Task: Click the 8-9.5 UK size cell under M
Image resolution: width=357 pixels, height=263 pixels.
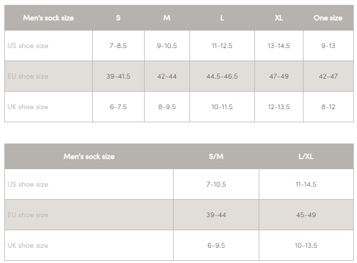Action: point(167,107)
